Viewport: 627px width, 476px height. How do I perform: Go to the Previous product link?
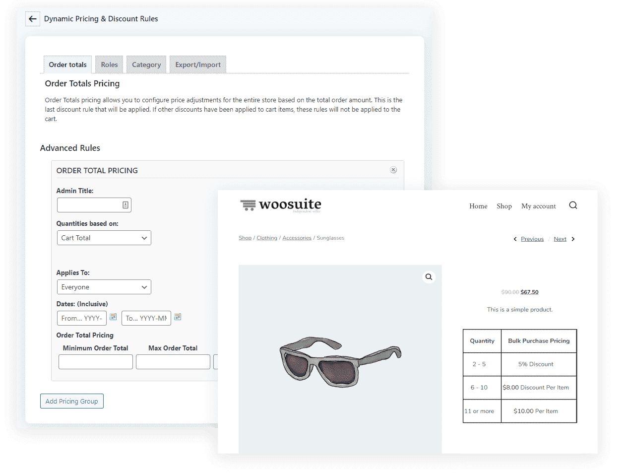[532, 239]
